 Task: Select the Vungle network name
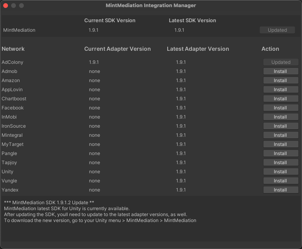9,181
